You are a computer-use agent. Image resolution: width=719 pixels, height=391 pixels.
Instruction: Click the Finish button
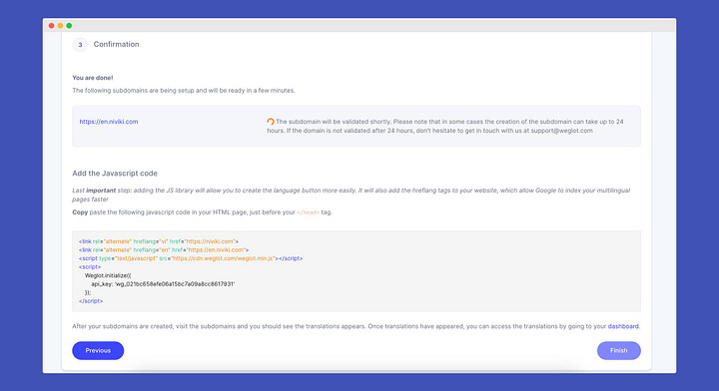click(x=618, y=350)
